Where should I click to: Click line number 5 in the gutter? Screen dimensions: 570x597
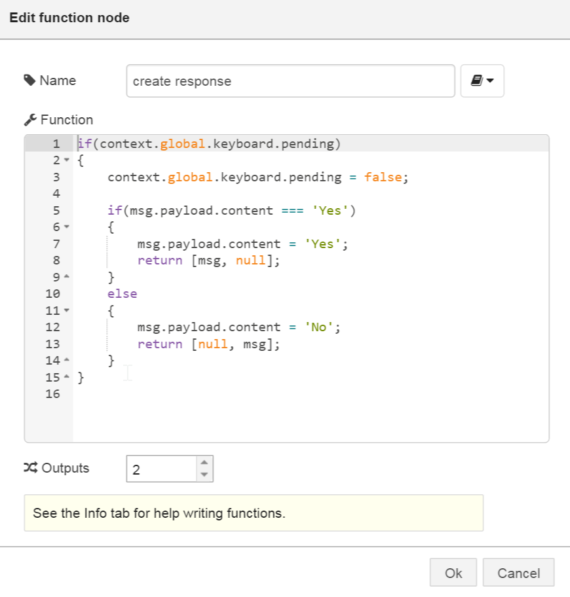click(x=56, y=210)
